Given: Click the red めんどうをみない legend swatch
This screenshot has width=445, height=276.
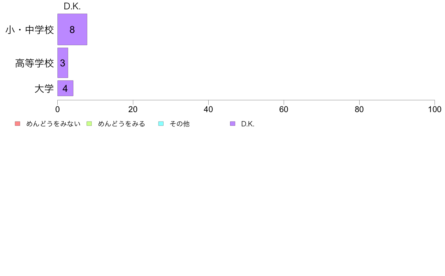Looking at the screenshot, I should pyautogui.click(x=18, y=124).
